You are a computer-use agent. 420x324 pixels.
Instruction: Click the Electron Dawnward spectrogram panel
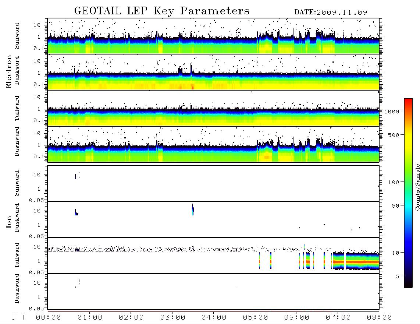pyautogui.click(x=213, y=144)
